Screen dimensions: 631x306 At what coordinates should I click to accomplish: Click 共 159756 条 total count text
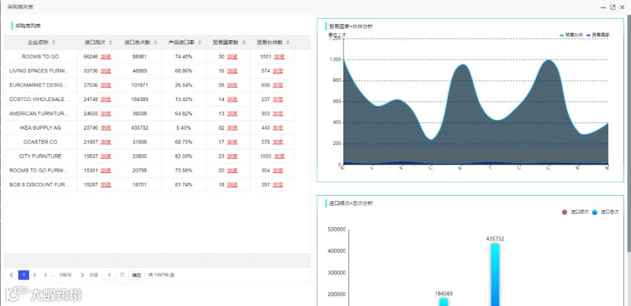pyautogui.click(x=161, y=275)
